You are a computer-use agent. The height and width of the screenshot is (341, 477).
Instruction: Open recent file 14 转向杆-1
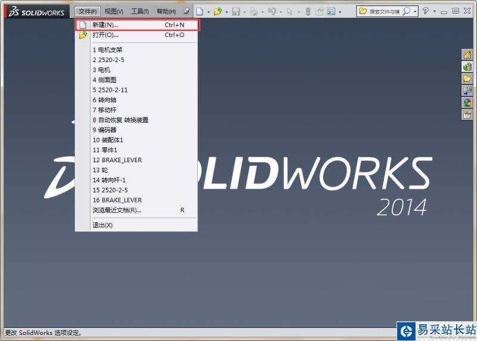click(137, 180)
